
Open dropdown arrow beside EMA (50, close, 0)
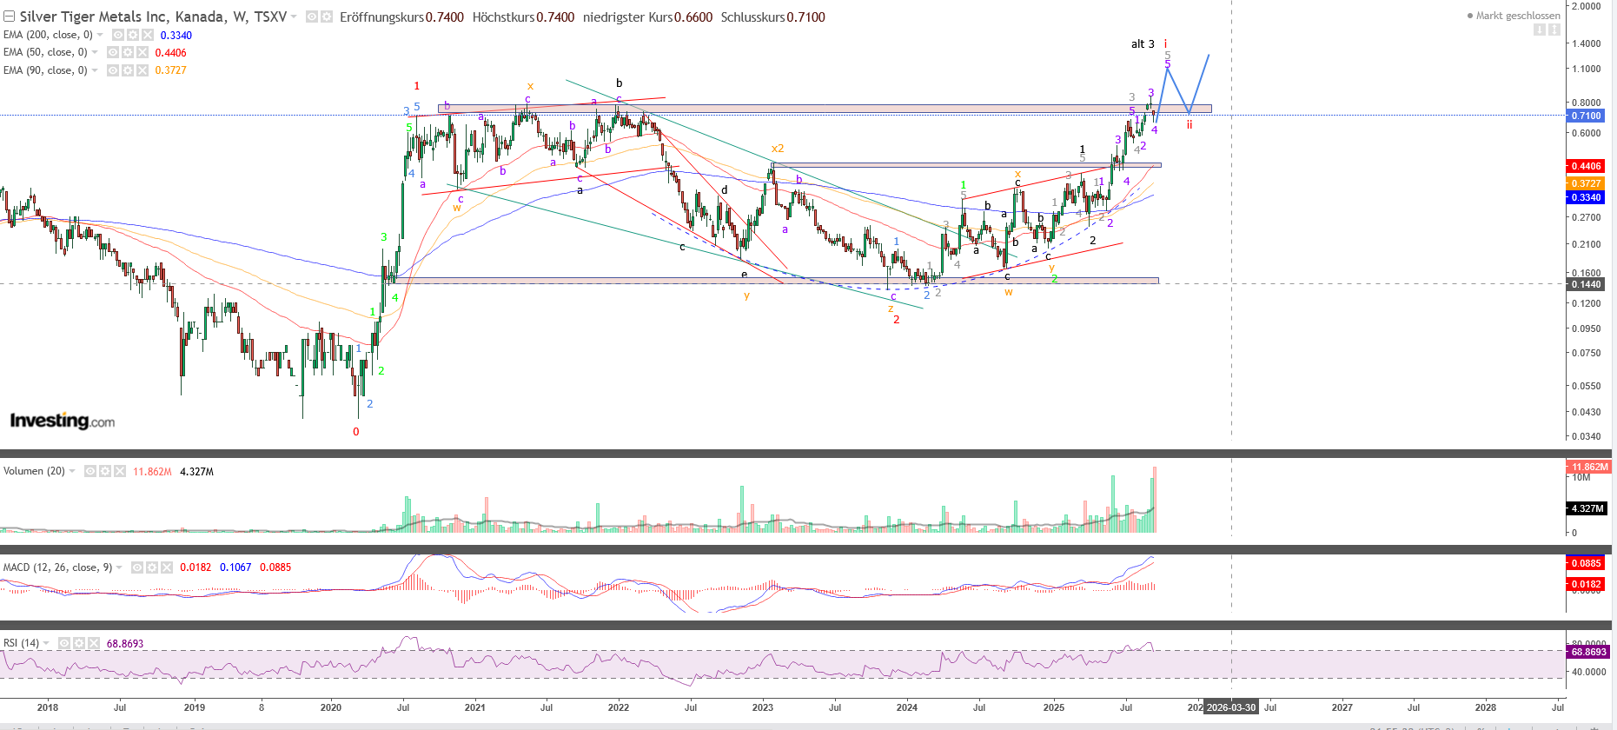95,52
